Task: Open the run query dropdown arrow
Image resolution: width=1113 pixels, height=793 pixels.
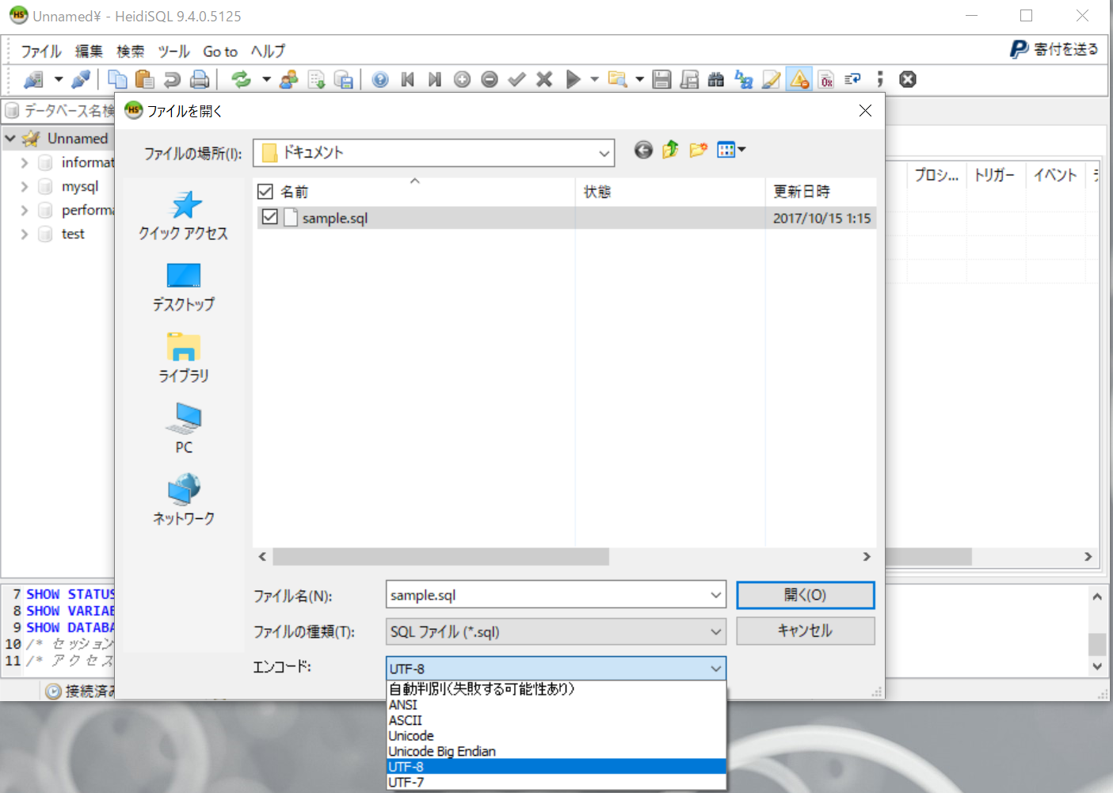Action: point(594,79)
